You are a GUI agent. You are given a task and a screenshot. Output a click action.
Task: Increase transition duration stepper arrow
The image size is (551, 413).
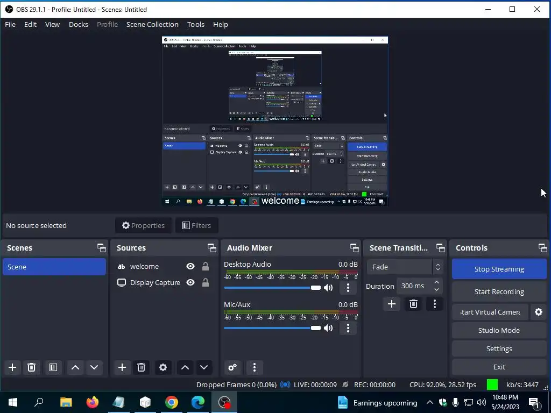(436, 282)
